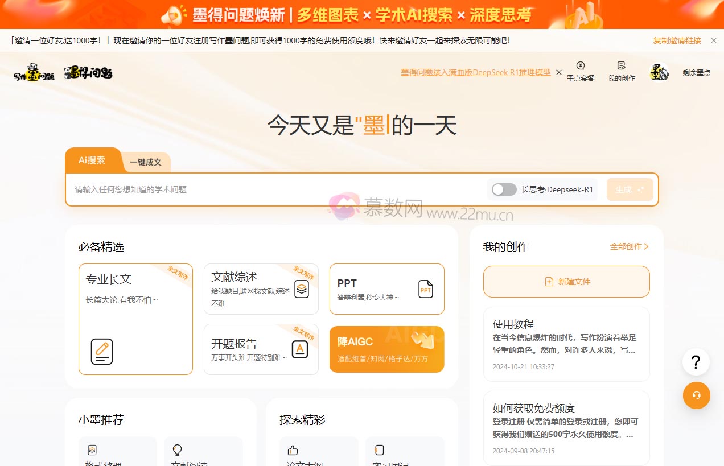Select the PPT creation icon
Image resolution: width=724 pixels, height=466 pixels.
coord(425,289)
